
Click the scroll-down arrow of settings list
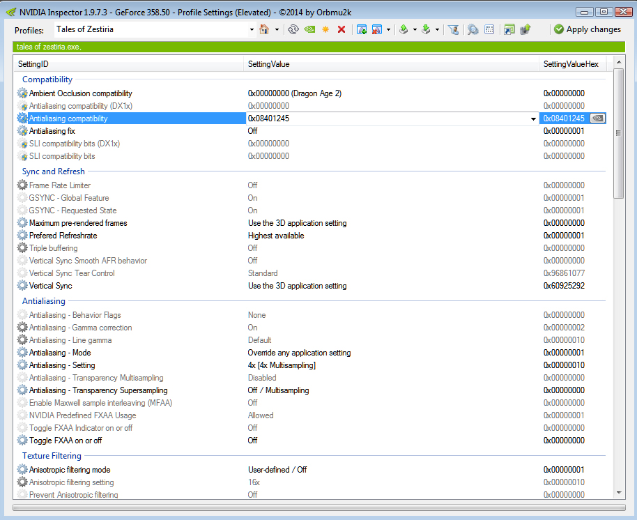click(x=618, y=494)
